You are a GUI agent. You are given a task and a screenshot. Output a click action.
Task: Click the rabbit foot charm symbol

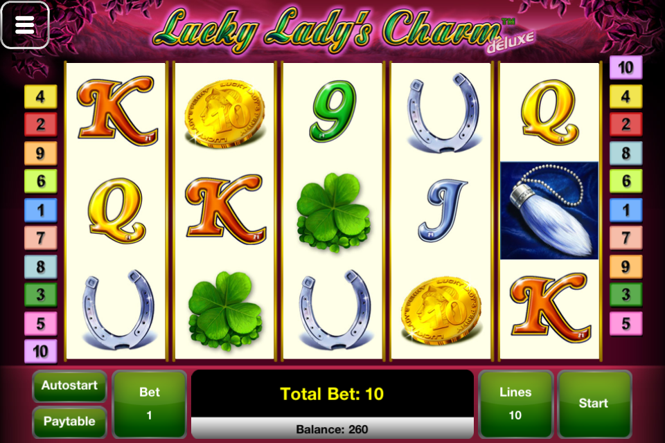pyautogui.click(x=549, y=210)
